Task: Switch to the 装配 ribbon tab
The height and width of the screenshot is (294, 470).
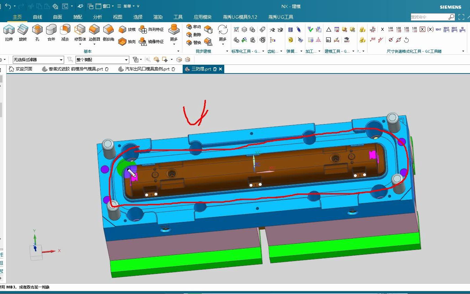Action: pos(78,17)
